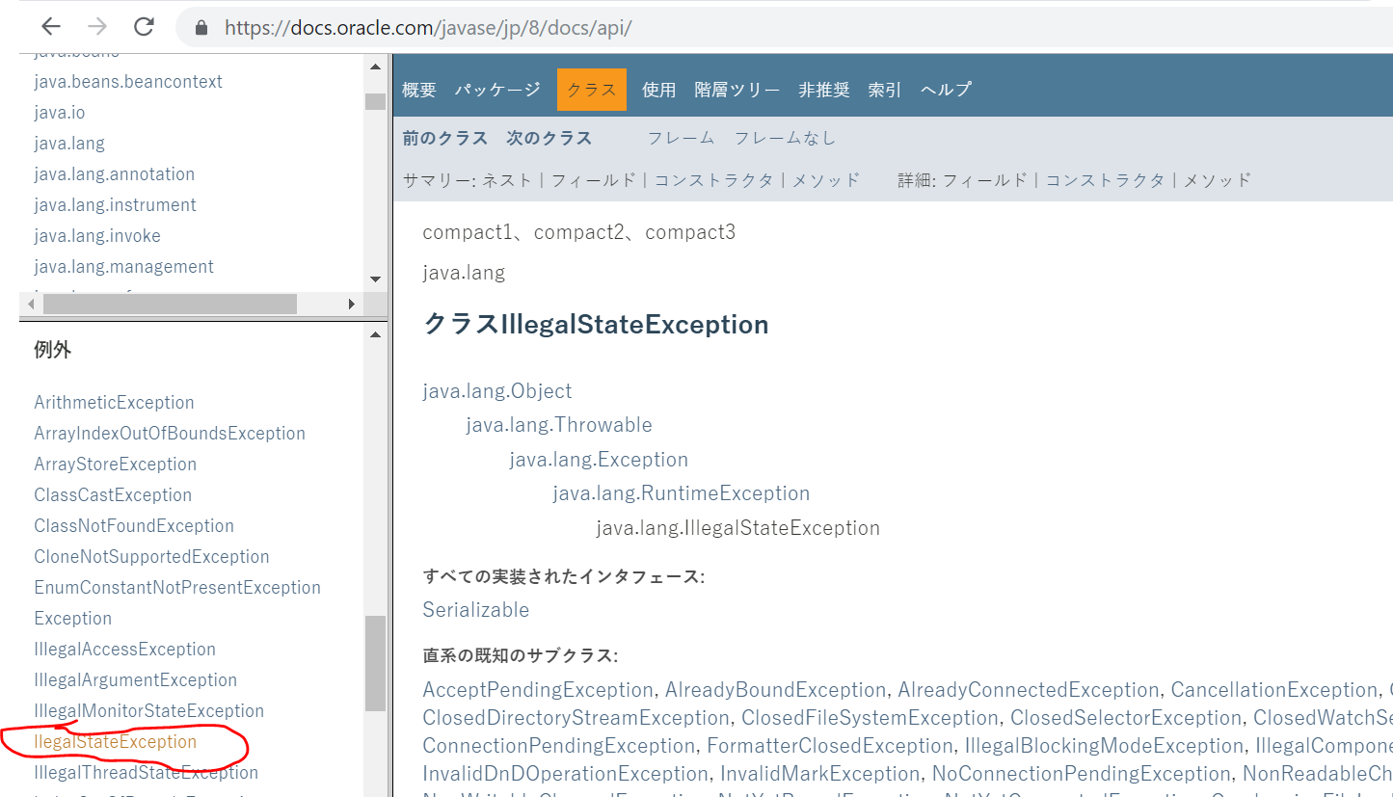The height and width of the screenshot is (797, 1393).
Task: Open the 概要 tab in navigation bar
Action: pos(419,90)
